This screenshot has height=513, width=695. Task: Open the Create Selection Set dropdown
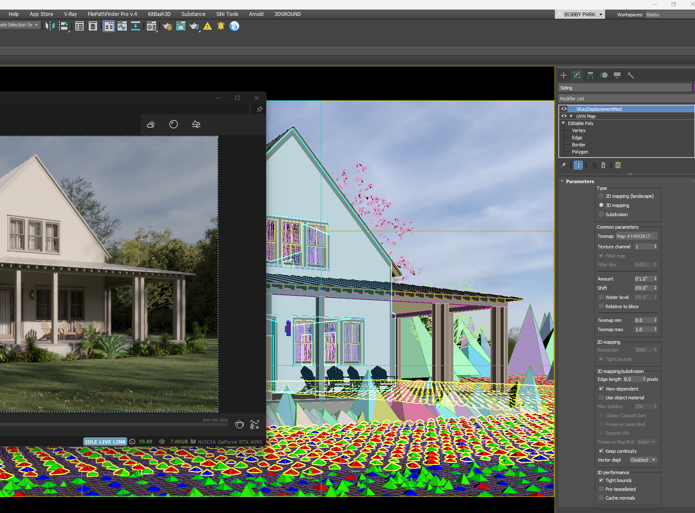pyautogui.click(x=20, y=25)
